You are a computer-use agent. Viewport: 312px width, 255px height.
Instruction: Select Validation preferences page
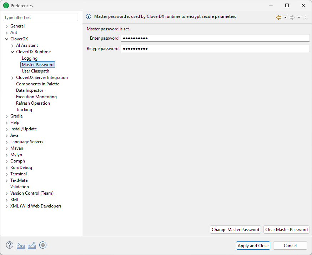coord(20,187)
